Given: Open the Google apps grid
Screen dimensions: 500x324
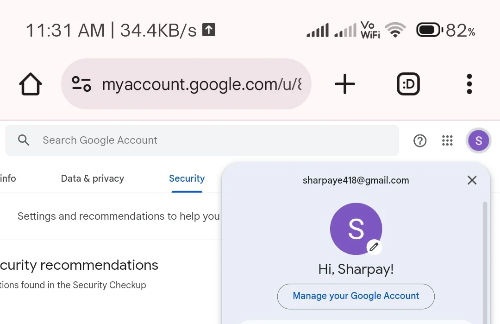Looking at the screenshot, I should coord(447,140).
